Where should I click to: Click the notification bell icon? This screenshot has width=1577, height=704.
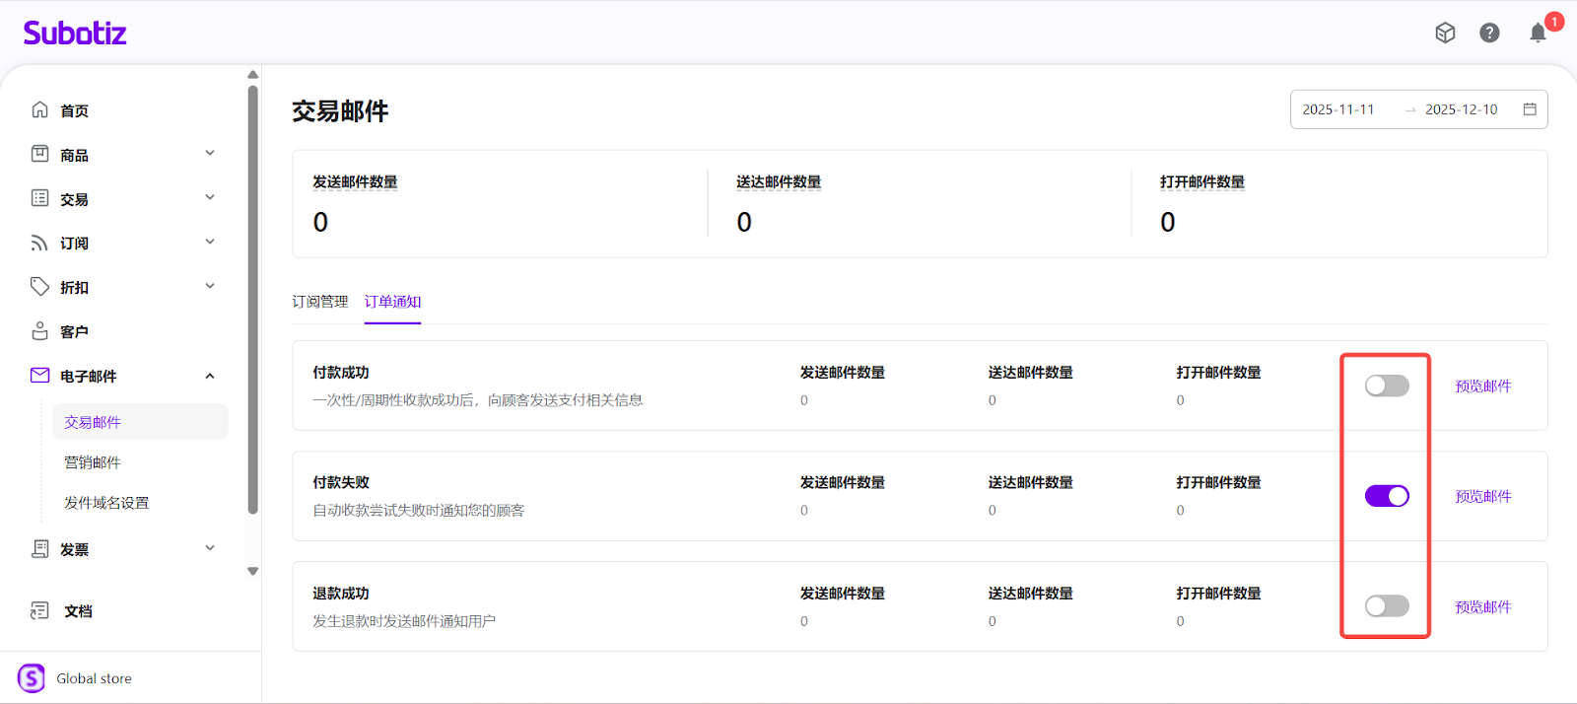tap(1538, 34)
